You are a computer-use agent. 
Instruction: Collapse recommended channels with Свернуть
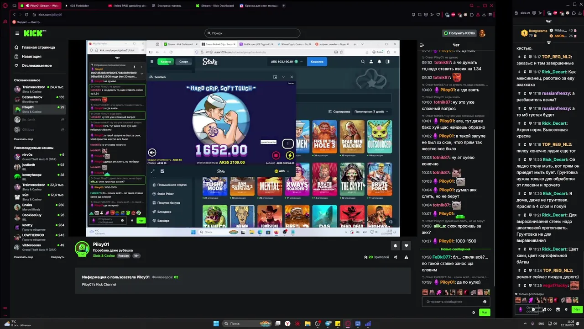(57, 257)
